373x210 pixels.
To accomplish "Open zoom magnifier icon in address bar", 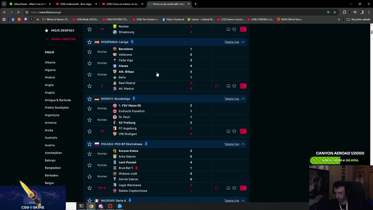I will point(328,12).
